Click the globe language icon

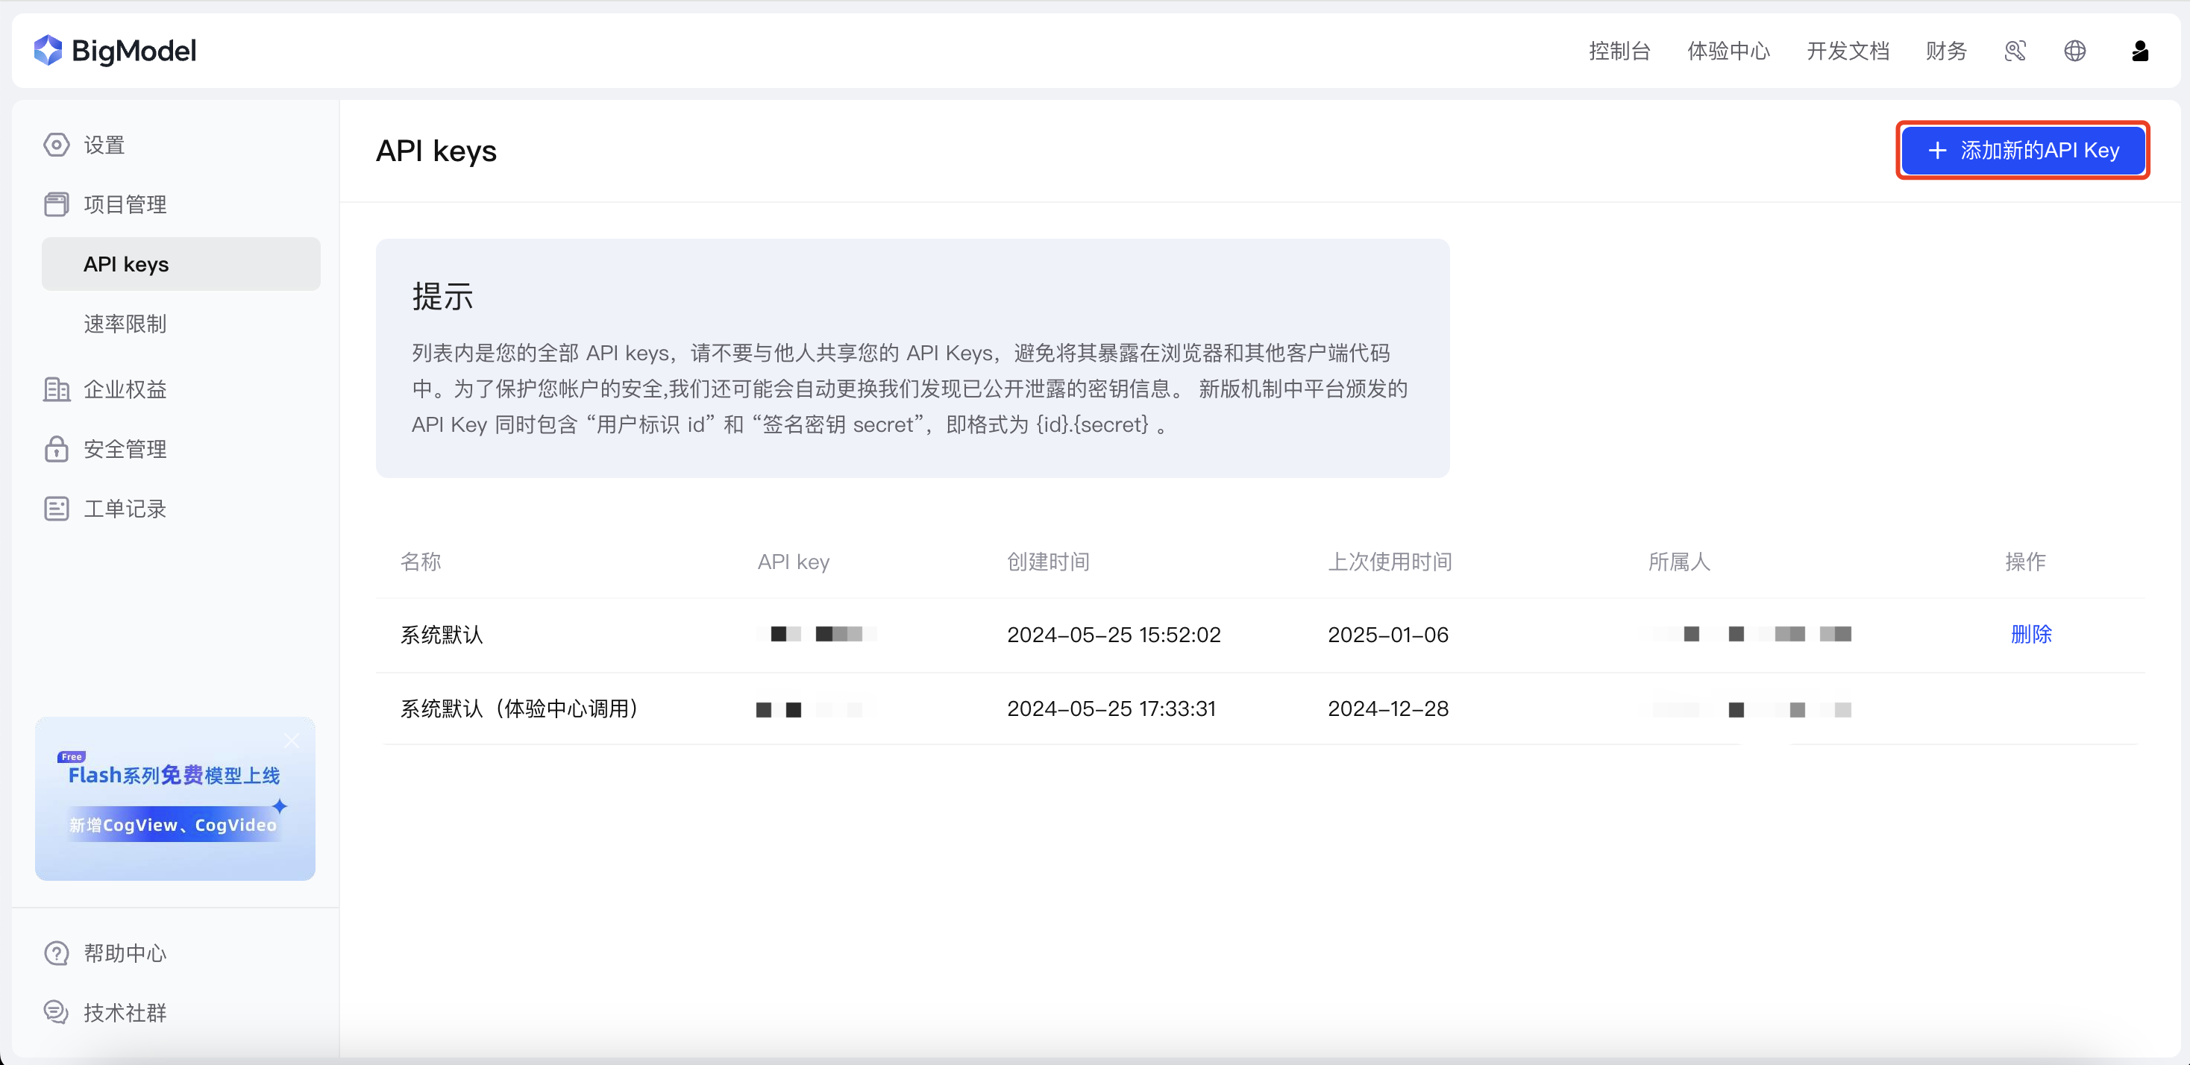click(x=2074, y=51)
